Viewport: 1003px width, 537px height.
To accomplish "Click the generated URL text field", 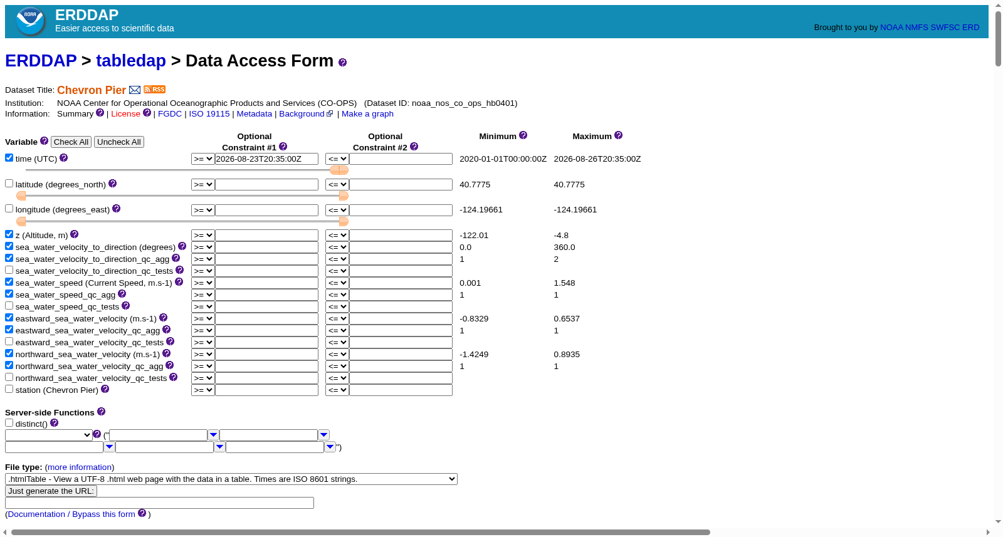I will tap(159, 503).
